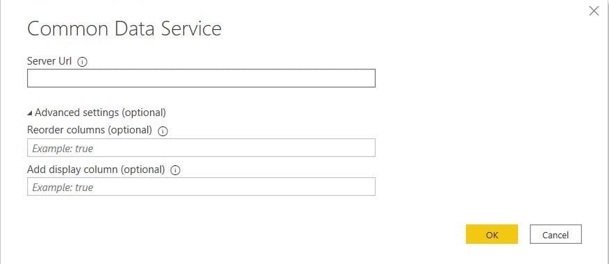Close the Common Data Service dialog
This screenshot has width=609, height=264.
(x=594, y=11)
